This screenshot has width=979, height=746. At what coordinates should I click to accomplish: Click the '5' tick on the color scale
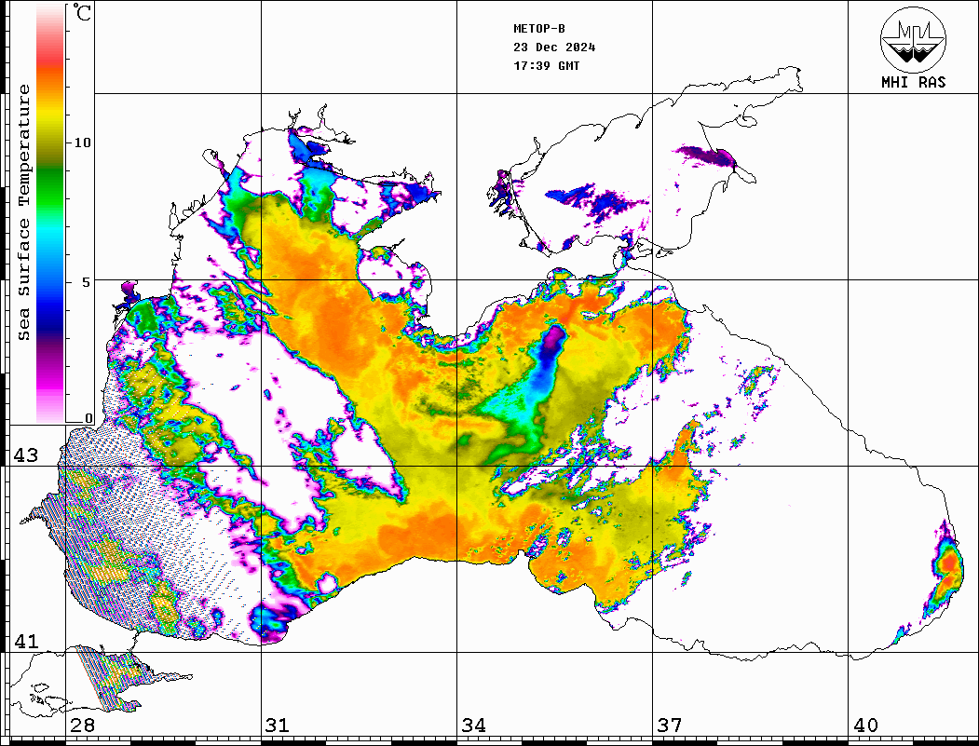pos(86,282)
